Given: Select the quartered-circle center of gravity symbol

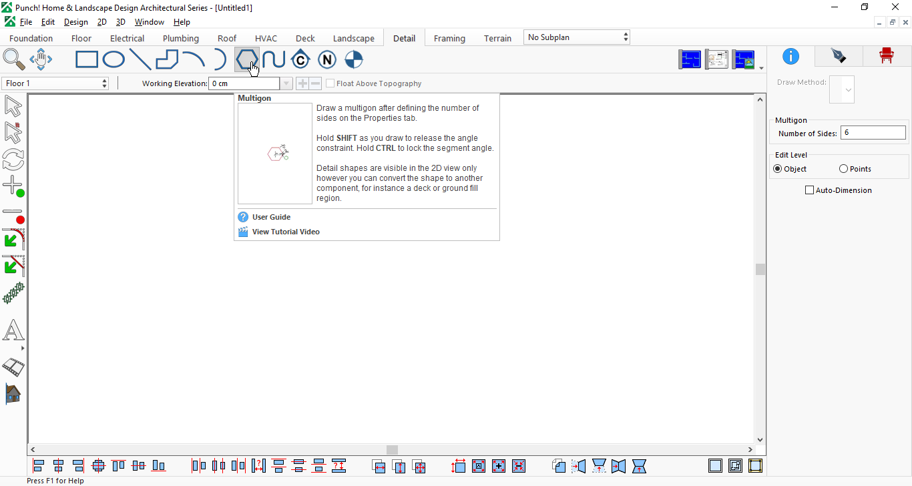Looking at the screenshot, I should click(x=354, y=59).
